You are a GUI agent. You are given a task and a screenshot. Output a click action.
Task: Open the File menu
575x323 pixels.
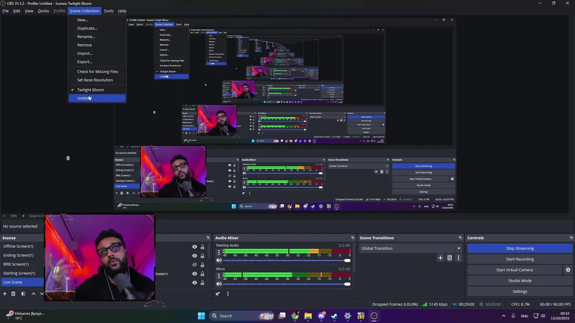click(5, 11)
